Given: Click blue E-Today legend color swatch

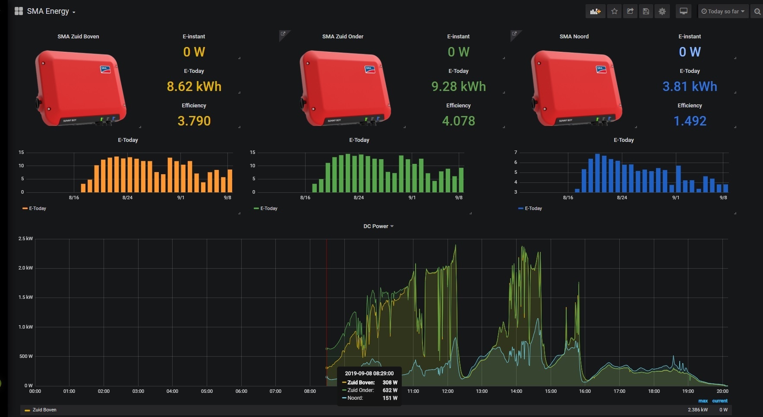Looking at the screenshot, I should coord(521,208).
